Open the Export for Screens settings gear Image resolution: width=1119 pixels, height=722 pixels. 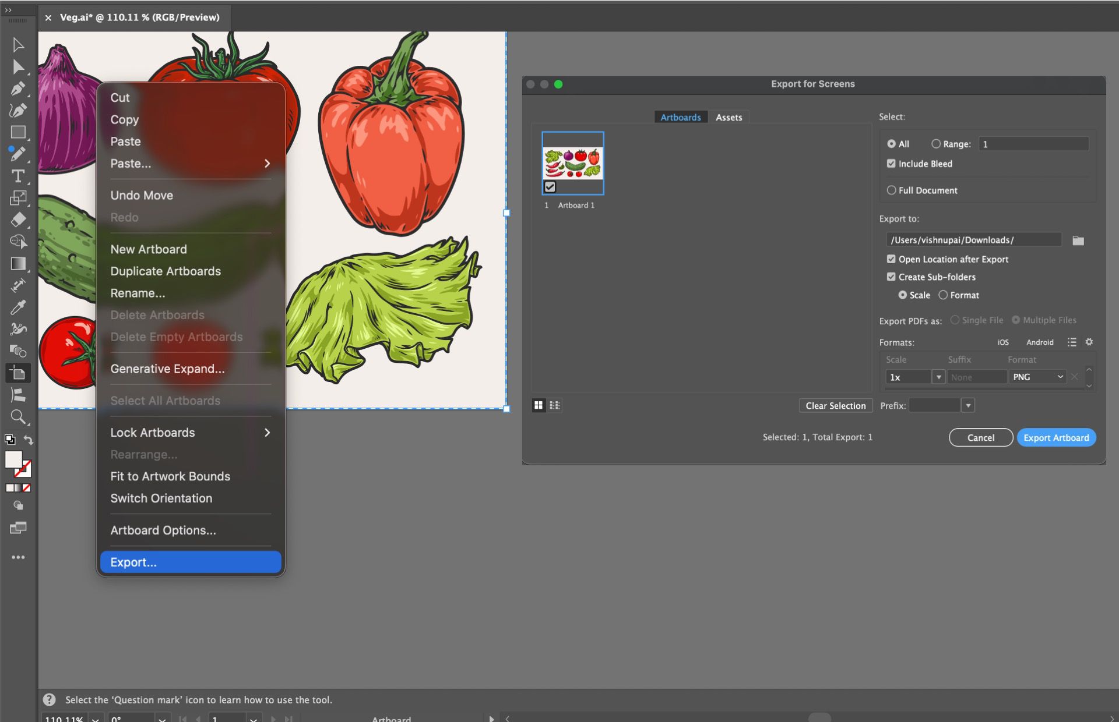point(1089,342)
